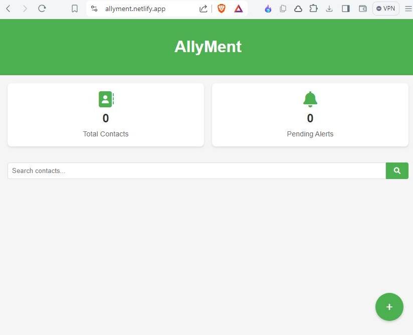Open Brave Shields from the address bar
This screenshot has height=335, width=413.
pos(221,9)
